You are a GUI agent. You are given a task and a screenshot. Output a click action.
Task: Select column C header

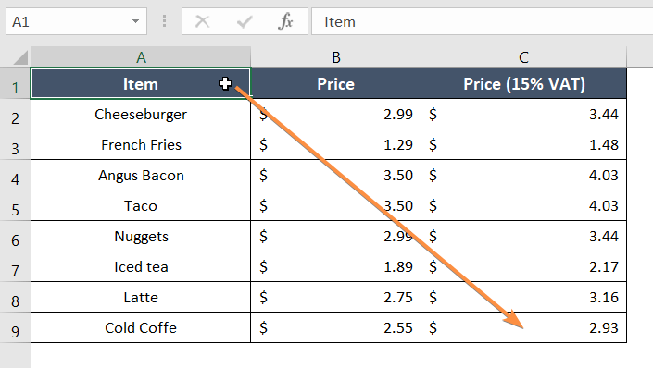pyautogui.click(x=523, y=57)
